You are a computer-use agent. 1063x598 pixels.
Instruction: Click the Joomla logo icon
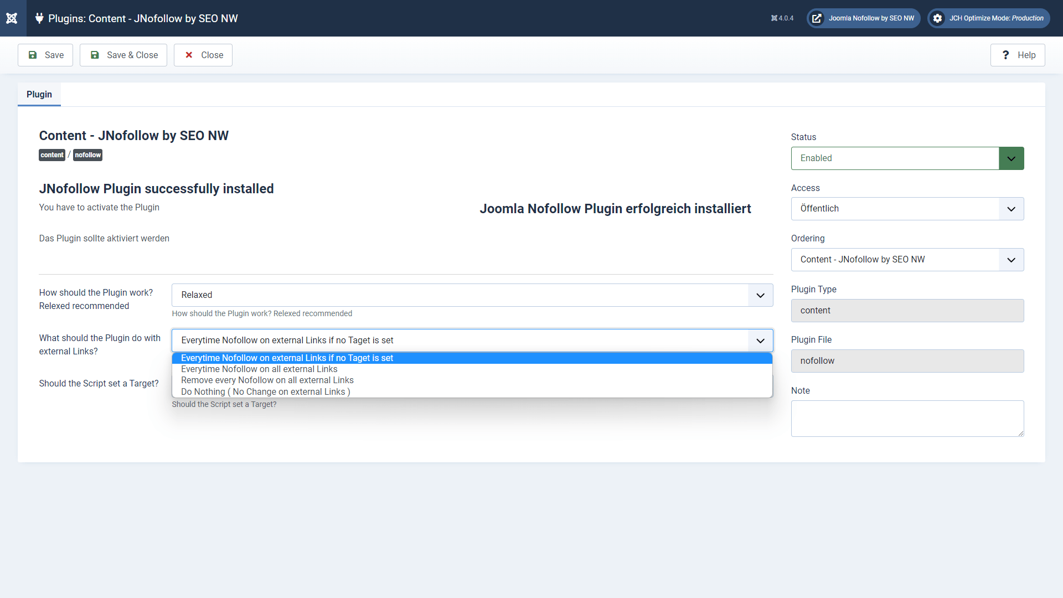[x=12, y=18]
